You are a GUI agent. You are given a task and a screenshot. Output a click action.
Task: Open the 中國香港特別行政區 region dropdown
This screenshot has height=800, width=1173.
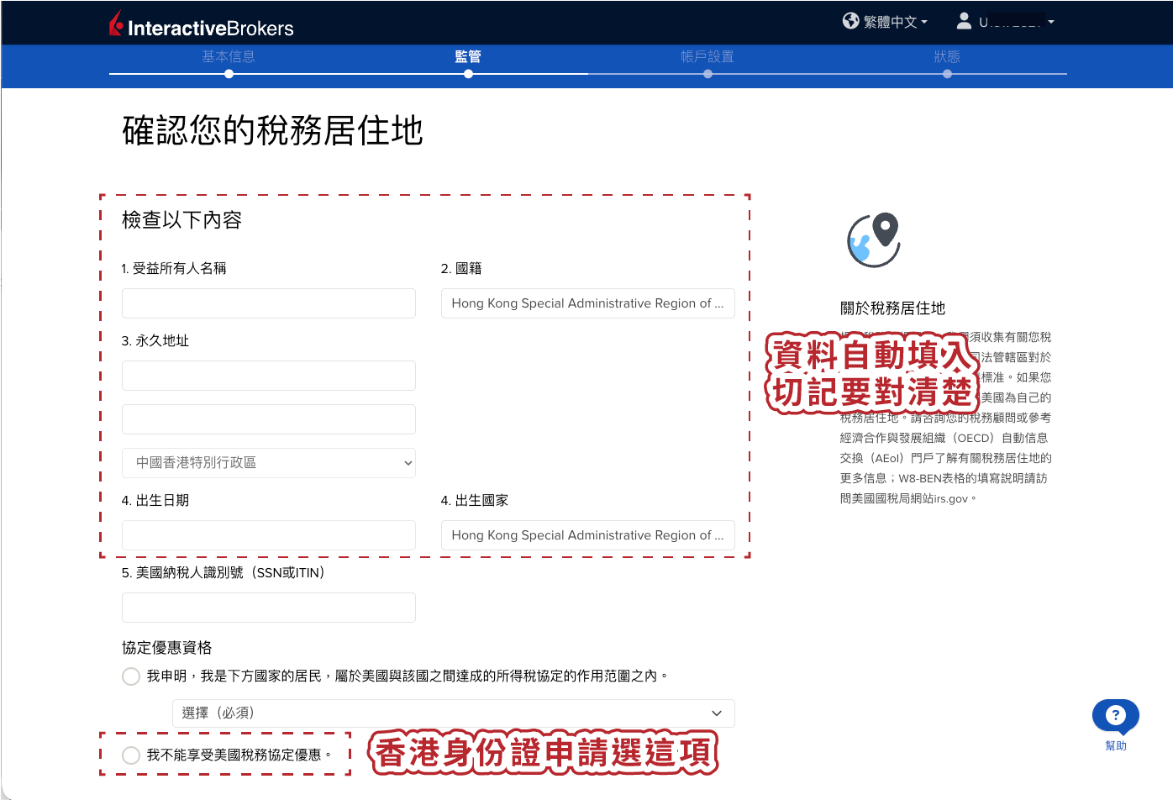[x=269, y=463]
